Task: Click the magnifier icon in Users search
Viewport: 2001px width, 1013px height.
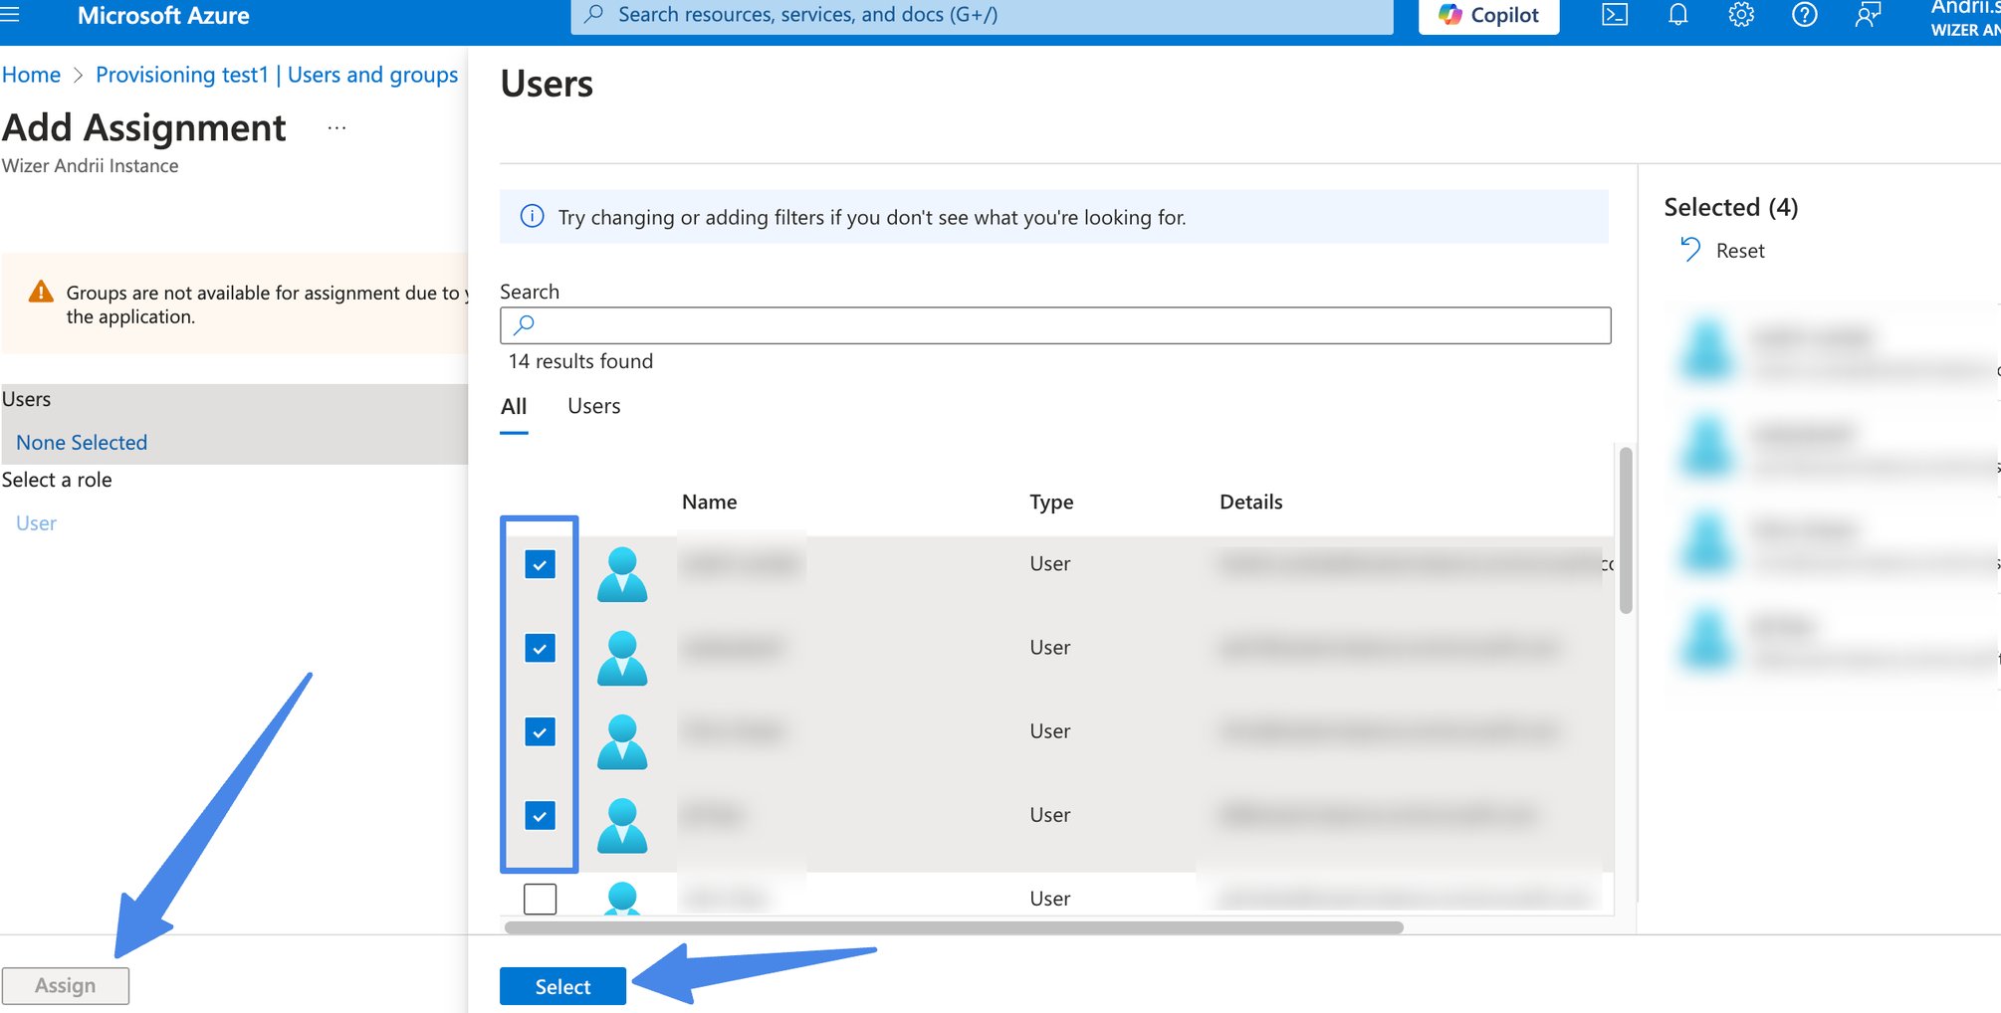Action: click(524, 324)
